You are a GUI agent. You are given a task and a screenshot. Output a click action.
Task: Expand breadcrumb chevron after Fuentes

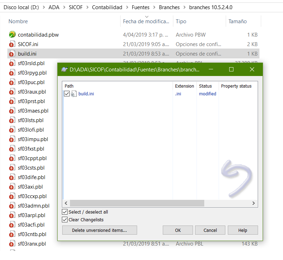tap(154, 7)
